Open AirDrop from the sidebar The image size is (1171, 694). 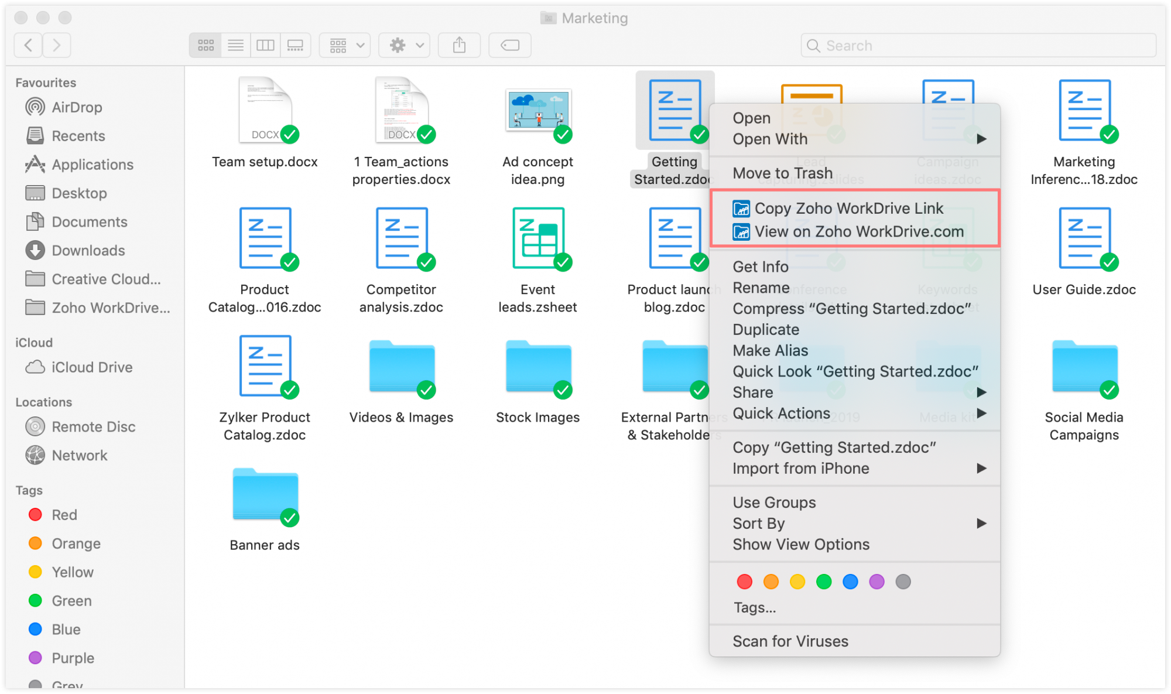pos(78,107)
